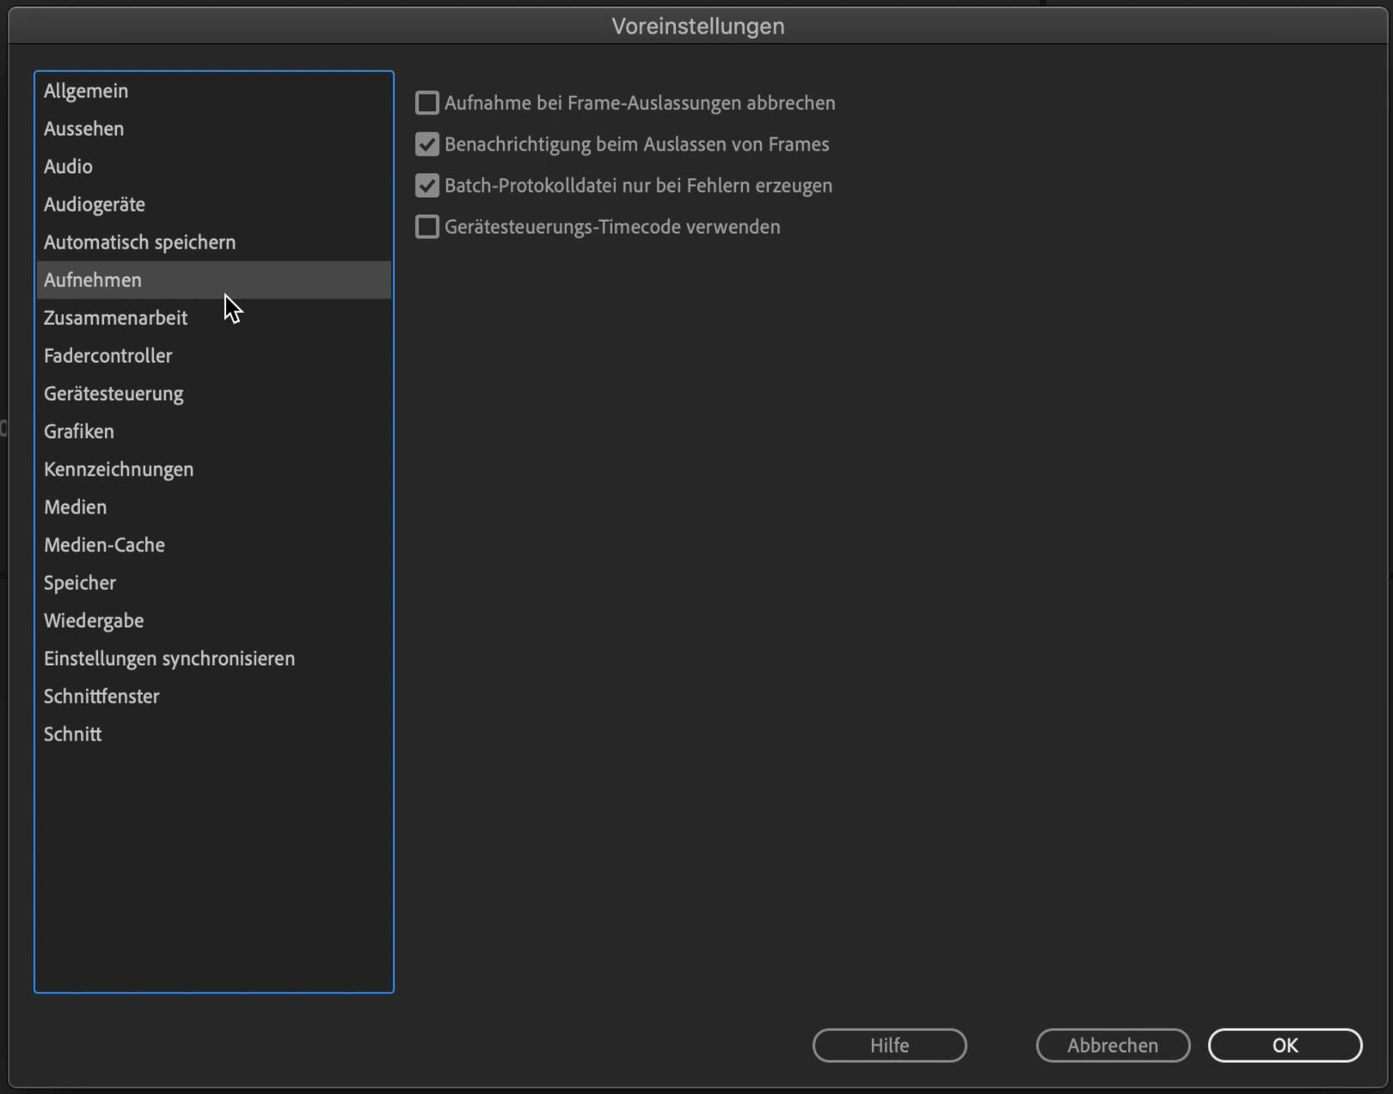Select Gerätesteuerung in category list
This screenshot has height=1094, width=1393.
pos(114,394)
